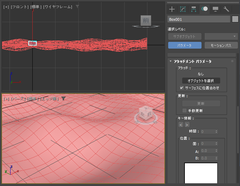Screen dimensions: 240x186
Task: Enable the 手動更新 checkbox
Action: [x=185, y=111]
